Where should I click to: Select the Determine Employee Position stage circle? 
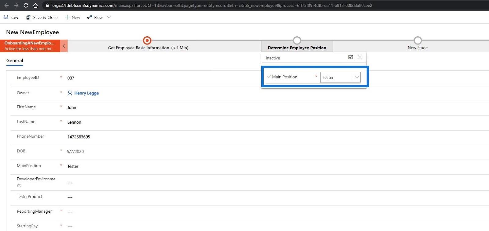297,40
